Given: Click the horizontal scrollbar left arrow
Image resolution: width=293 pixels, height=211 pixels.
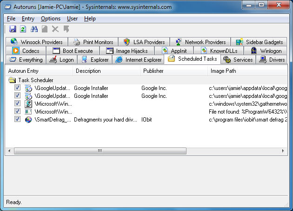Looking at the screenshot, I should click(9, 151).
